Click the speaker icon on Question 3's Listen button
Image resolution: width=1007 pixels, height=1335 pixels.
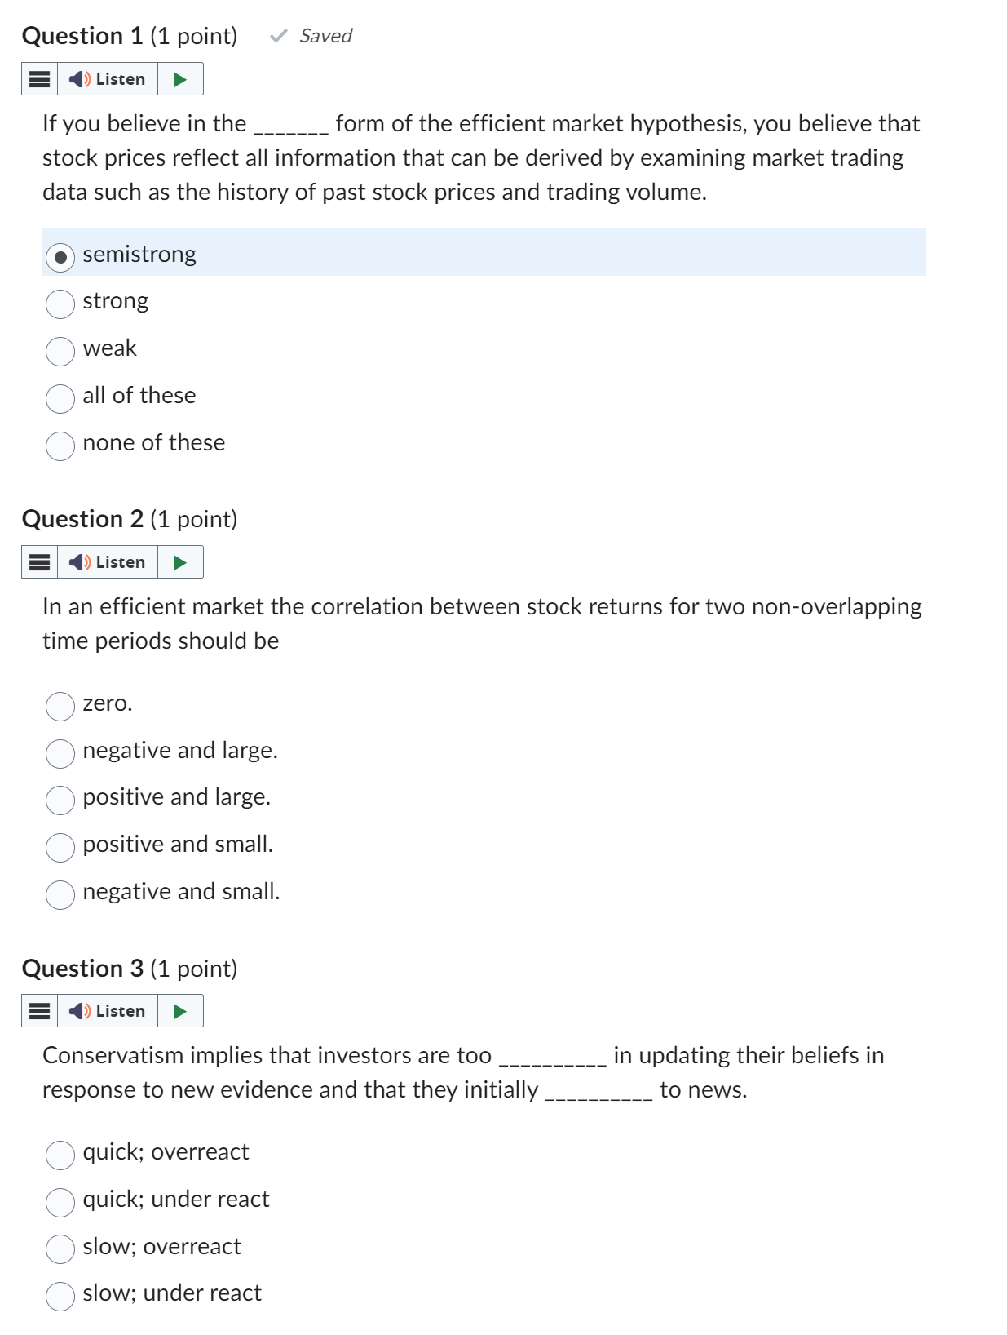[77, 1010]
